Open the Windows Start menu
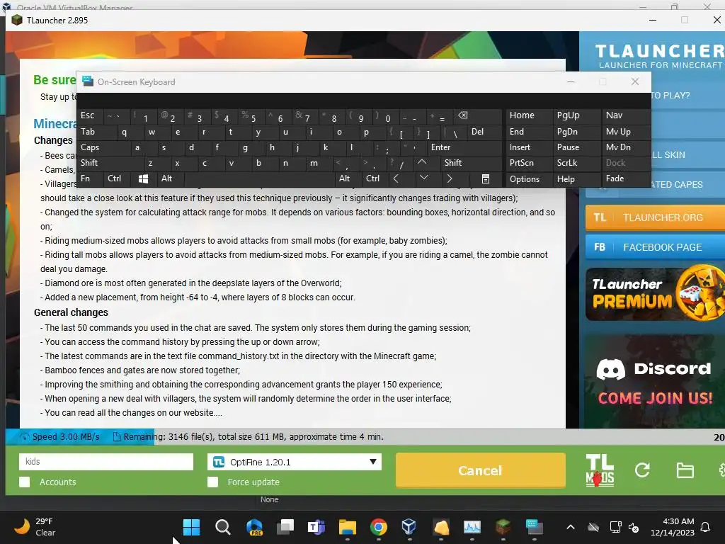 click(191, 527)
